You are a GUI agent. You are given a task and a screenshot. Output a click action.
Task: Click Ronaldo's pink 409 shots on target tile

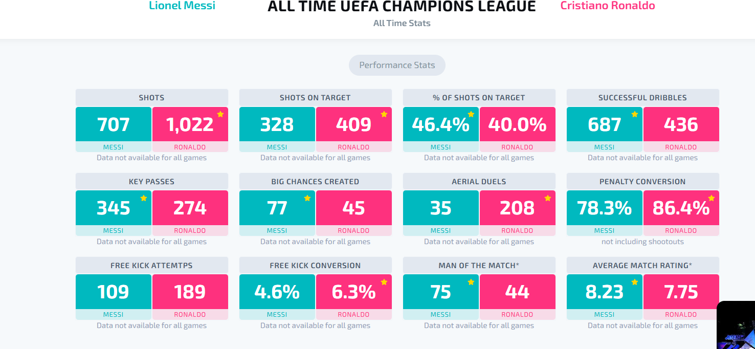(x=354, y=124)
